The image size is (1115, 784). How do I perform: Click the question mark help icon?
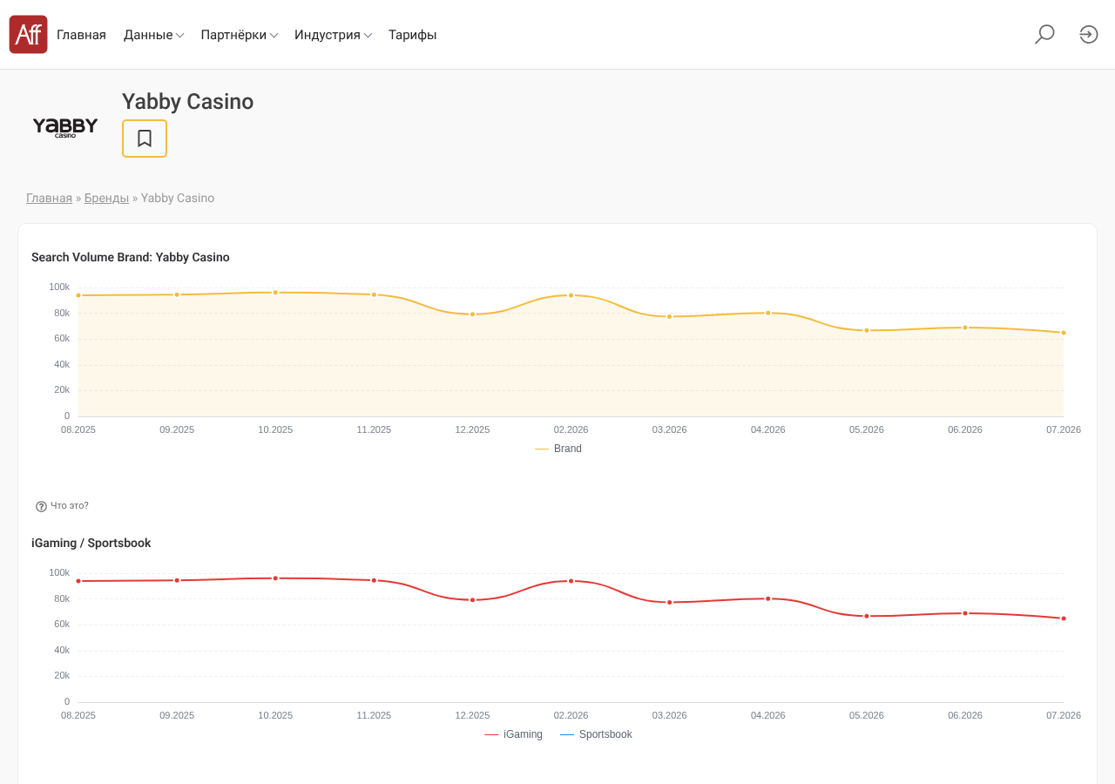click(41, 506)
